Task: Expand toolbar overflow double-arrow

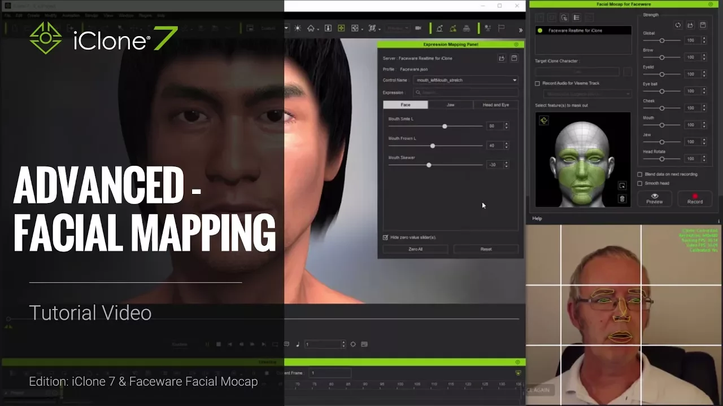Action: click(x=520, y=30)
